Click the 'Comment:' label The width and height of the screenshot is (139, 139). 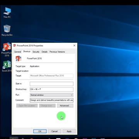20,100
